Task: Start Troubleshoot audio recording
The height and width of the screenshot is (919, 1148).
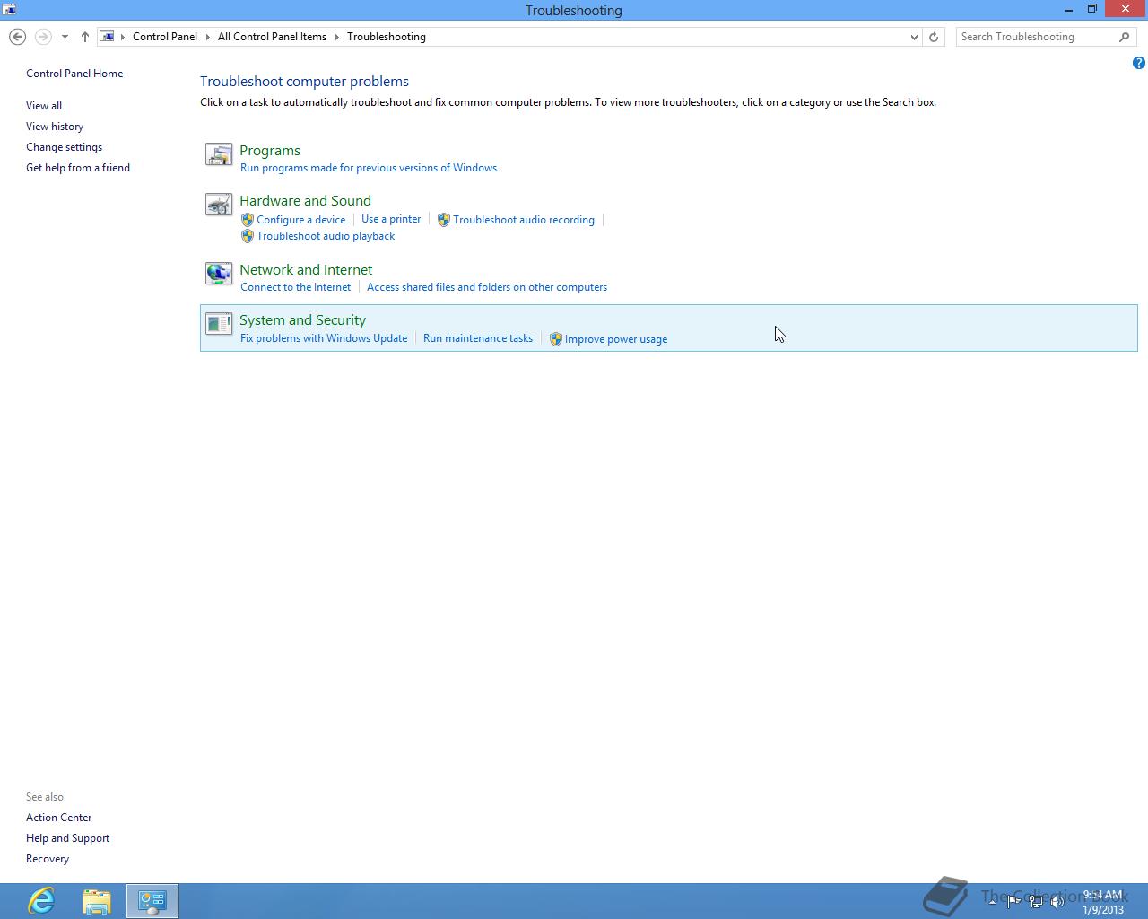Action: pyautogui.click(x=524, y=220)
